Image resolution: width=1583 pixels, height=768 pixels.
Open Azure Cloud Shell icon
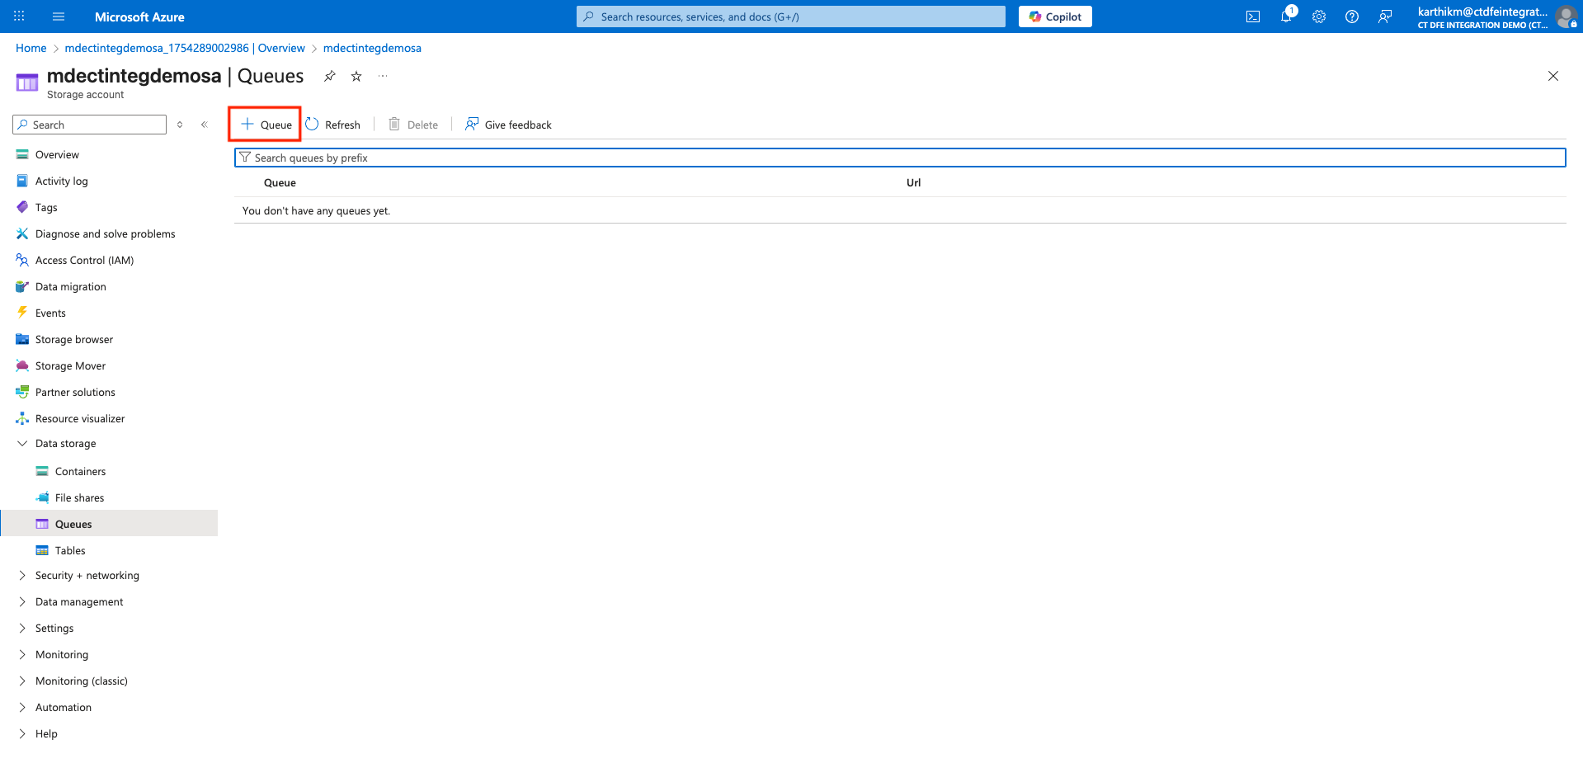point(1252,16)
